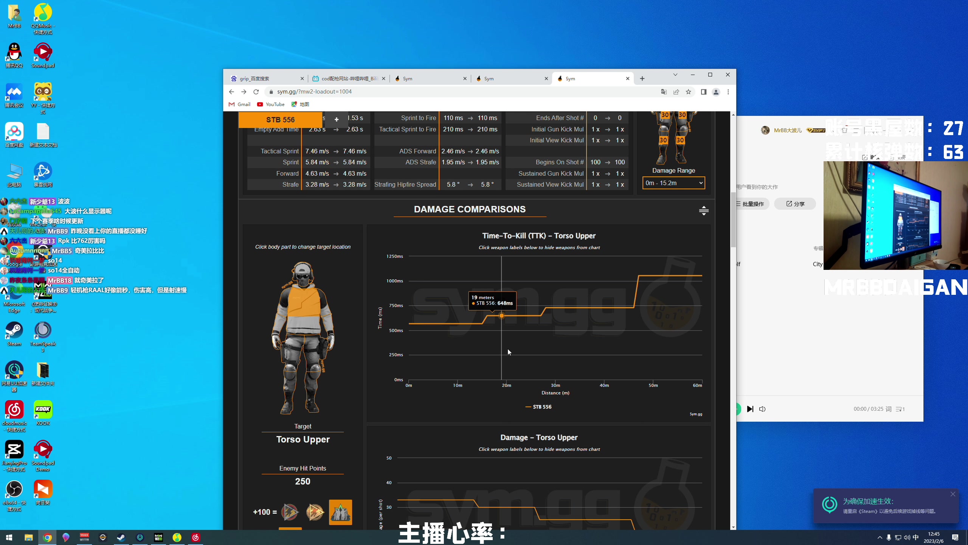968x545 pixels.
Task: Click the address bar URL field
Action: click(461, 92)
